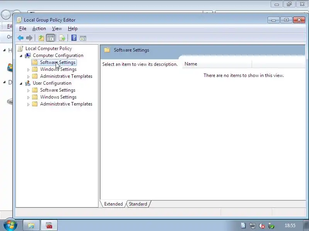The width and height of the screenshot is (309, 231).
Task: Click folder icon of User Configuration Administrative Templates
Action: (35, 104)
